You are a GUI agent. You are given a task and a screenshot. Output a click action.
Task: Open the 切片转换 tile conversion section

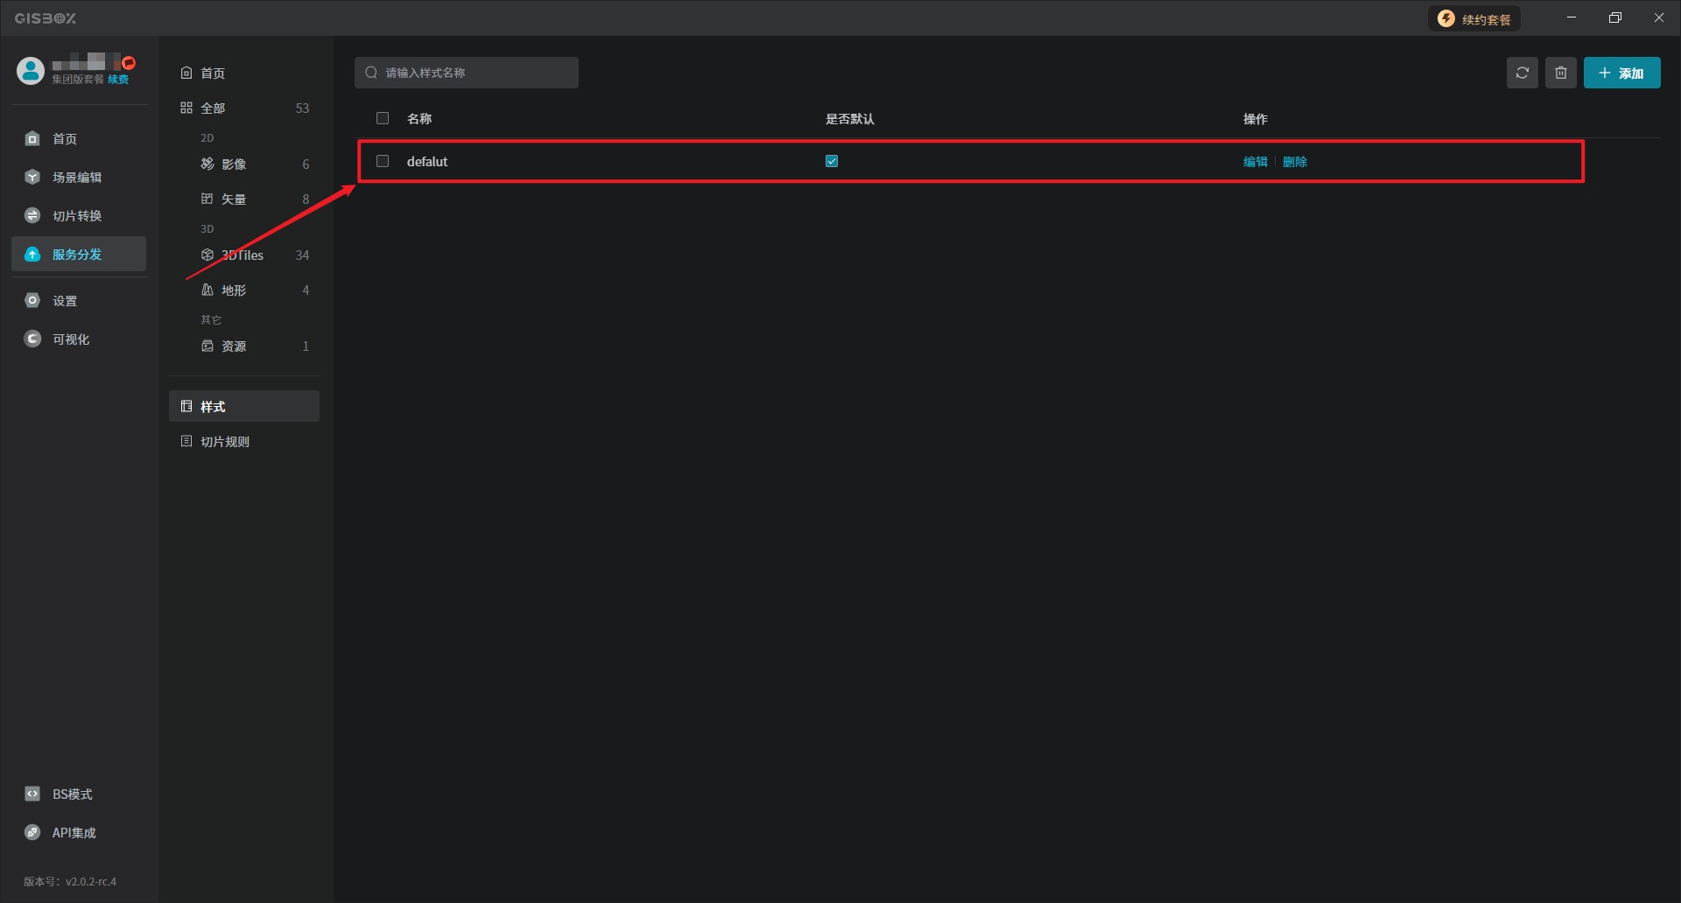coord(76,216)
